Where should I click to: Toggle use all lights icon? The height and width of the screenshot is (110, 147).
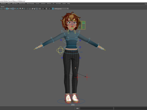click(x=15, y=9)
